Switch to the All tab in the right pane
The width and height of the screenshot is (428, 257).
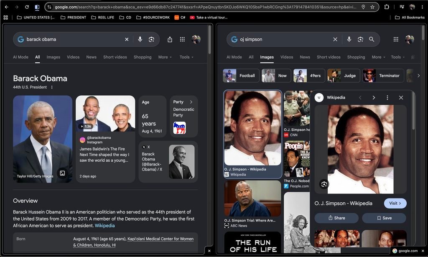click(251, 57)
